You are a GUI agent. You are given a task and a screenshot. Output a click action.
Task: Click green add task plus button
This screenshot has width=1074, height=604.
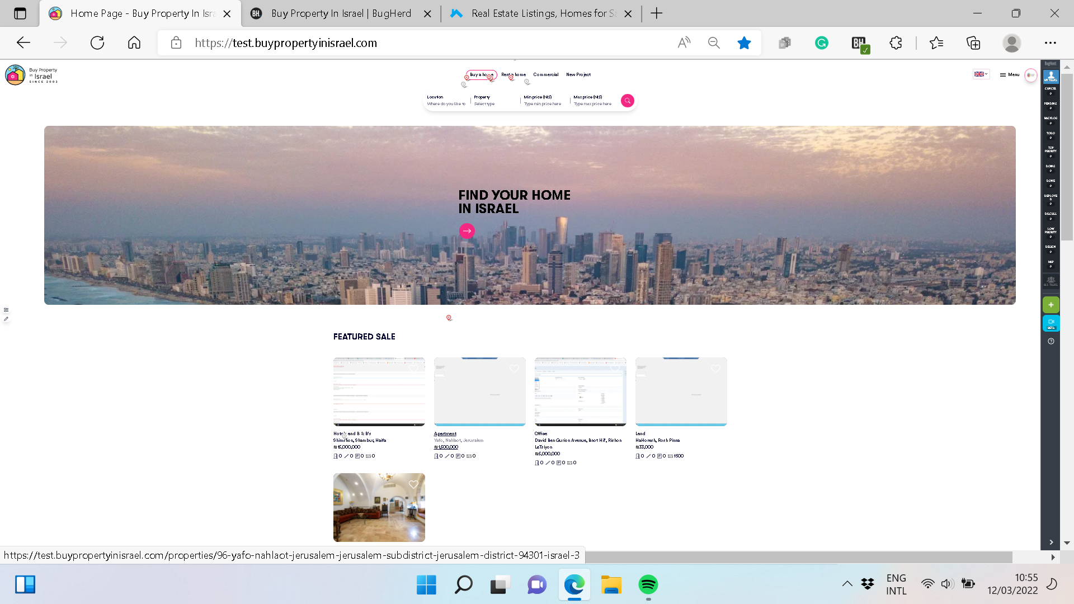pyautogui.click(x=1051, y=305)
